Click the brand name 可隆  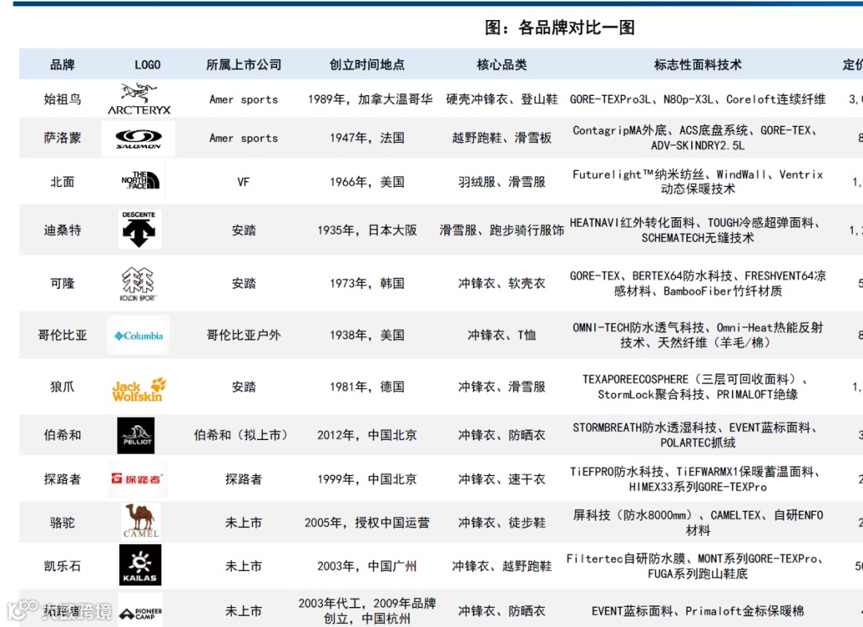[x=62, y=284]
